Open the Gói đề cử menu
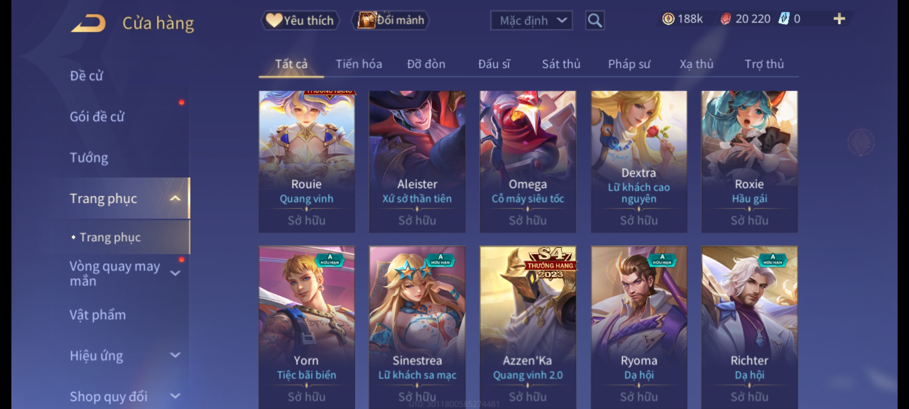 pos(97,117)
